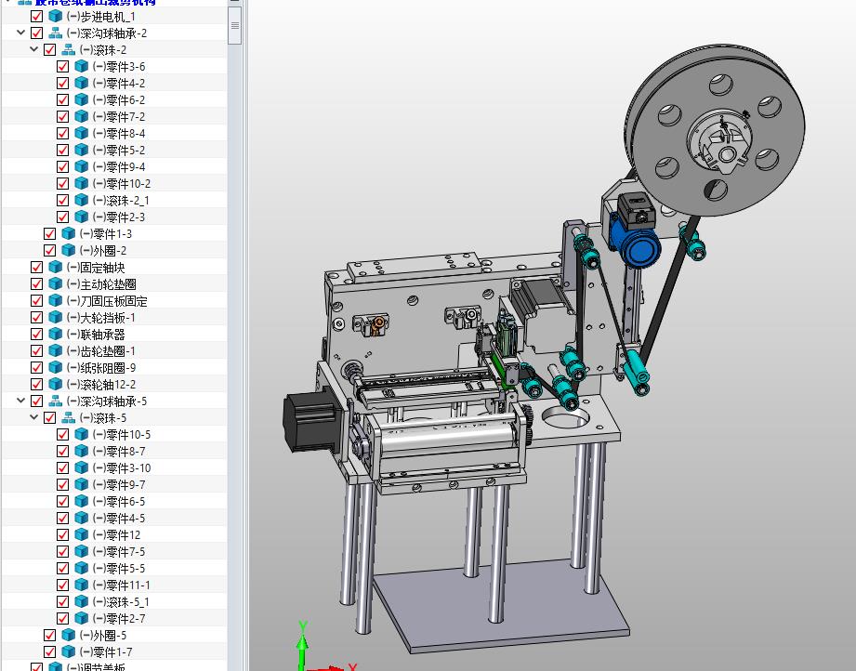Screen dimensions: 856x671
Task: Toggle the checkbox for 深沟球轴承-2
Action: 36,33
